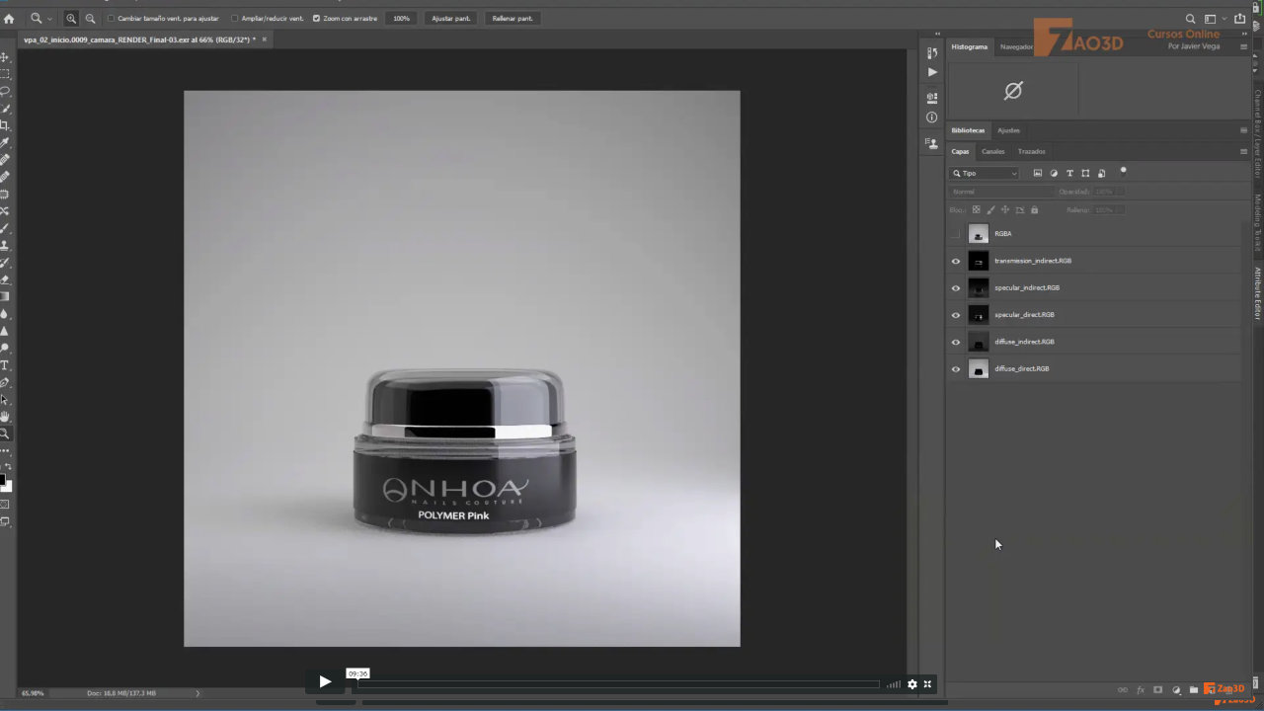
Task: Open the Histograma panel options menu
Action: [1243, 46]
